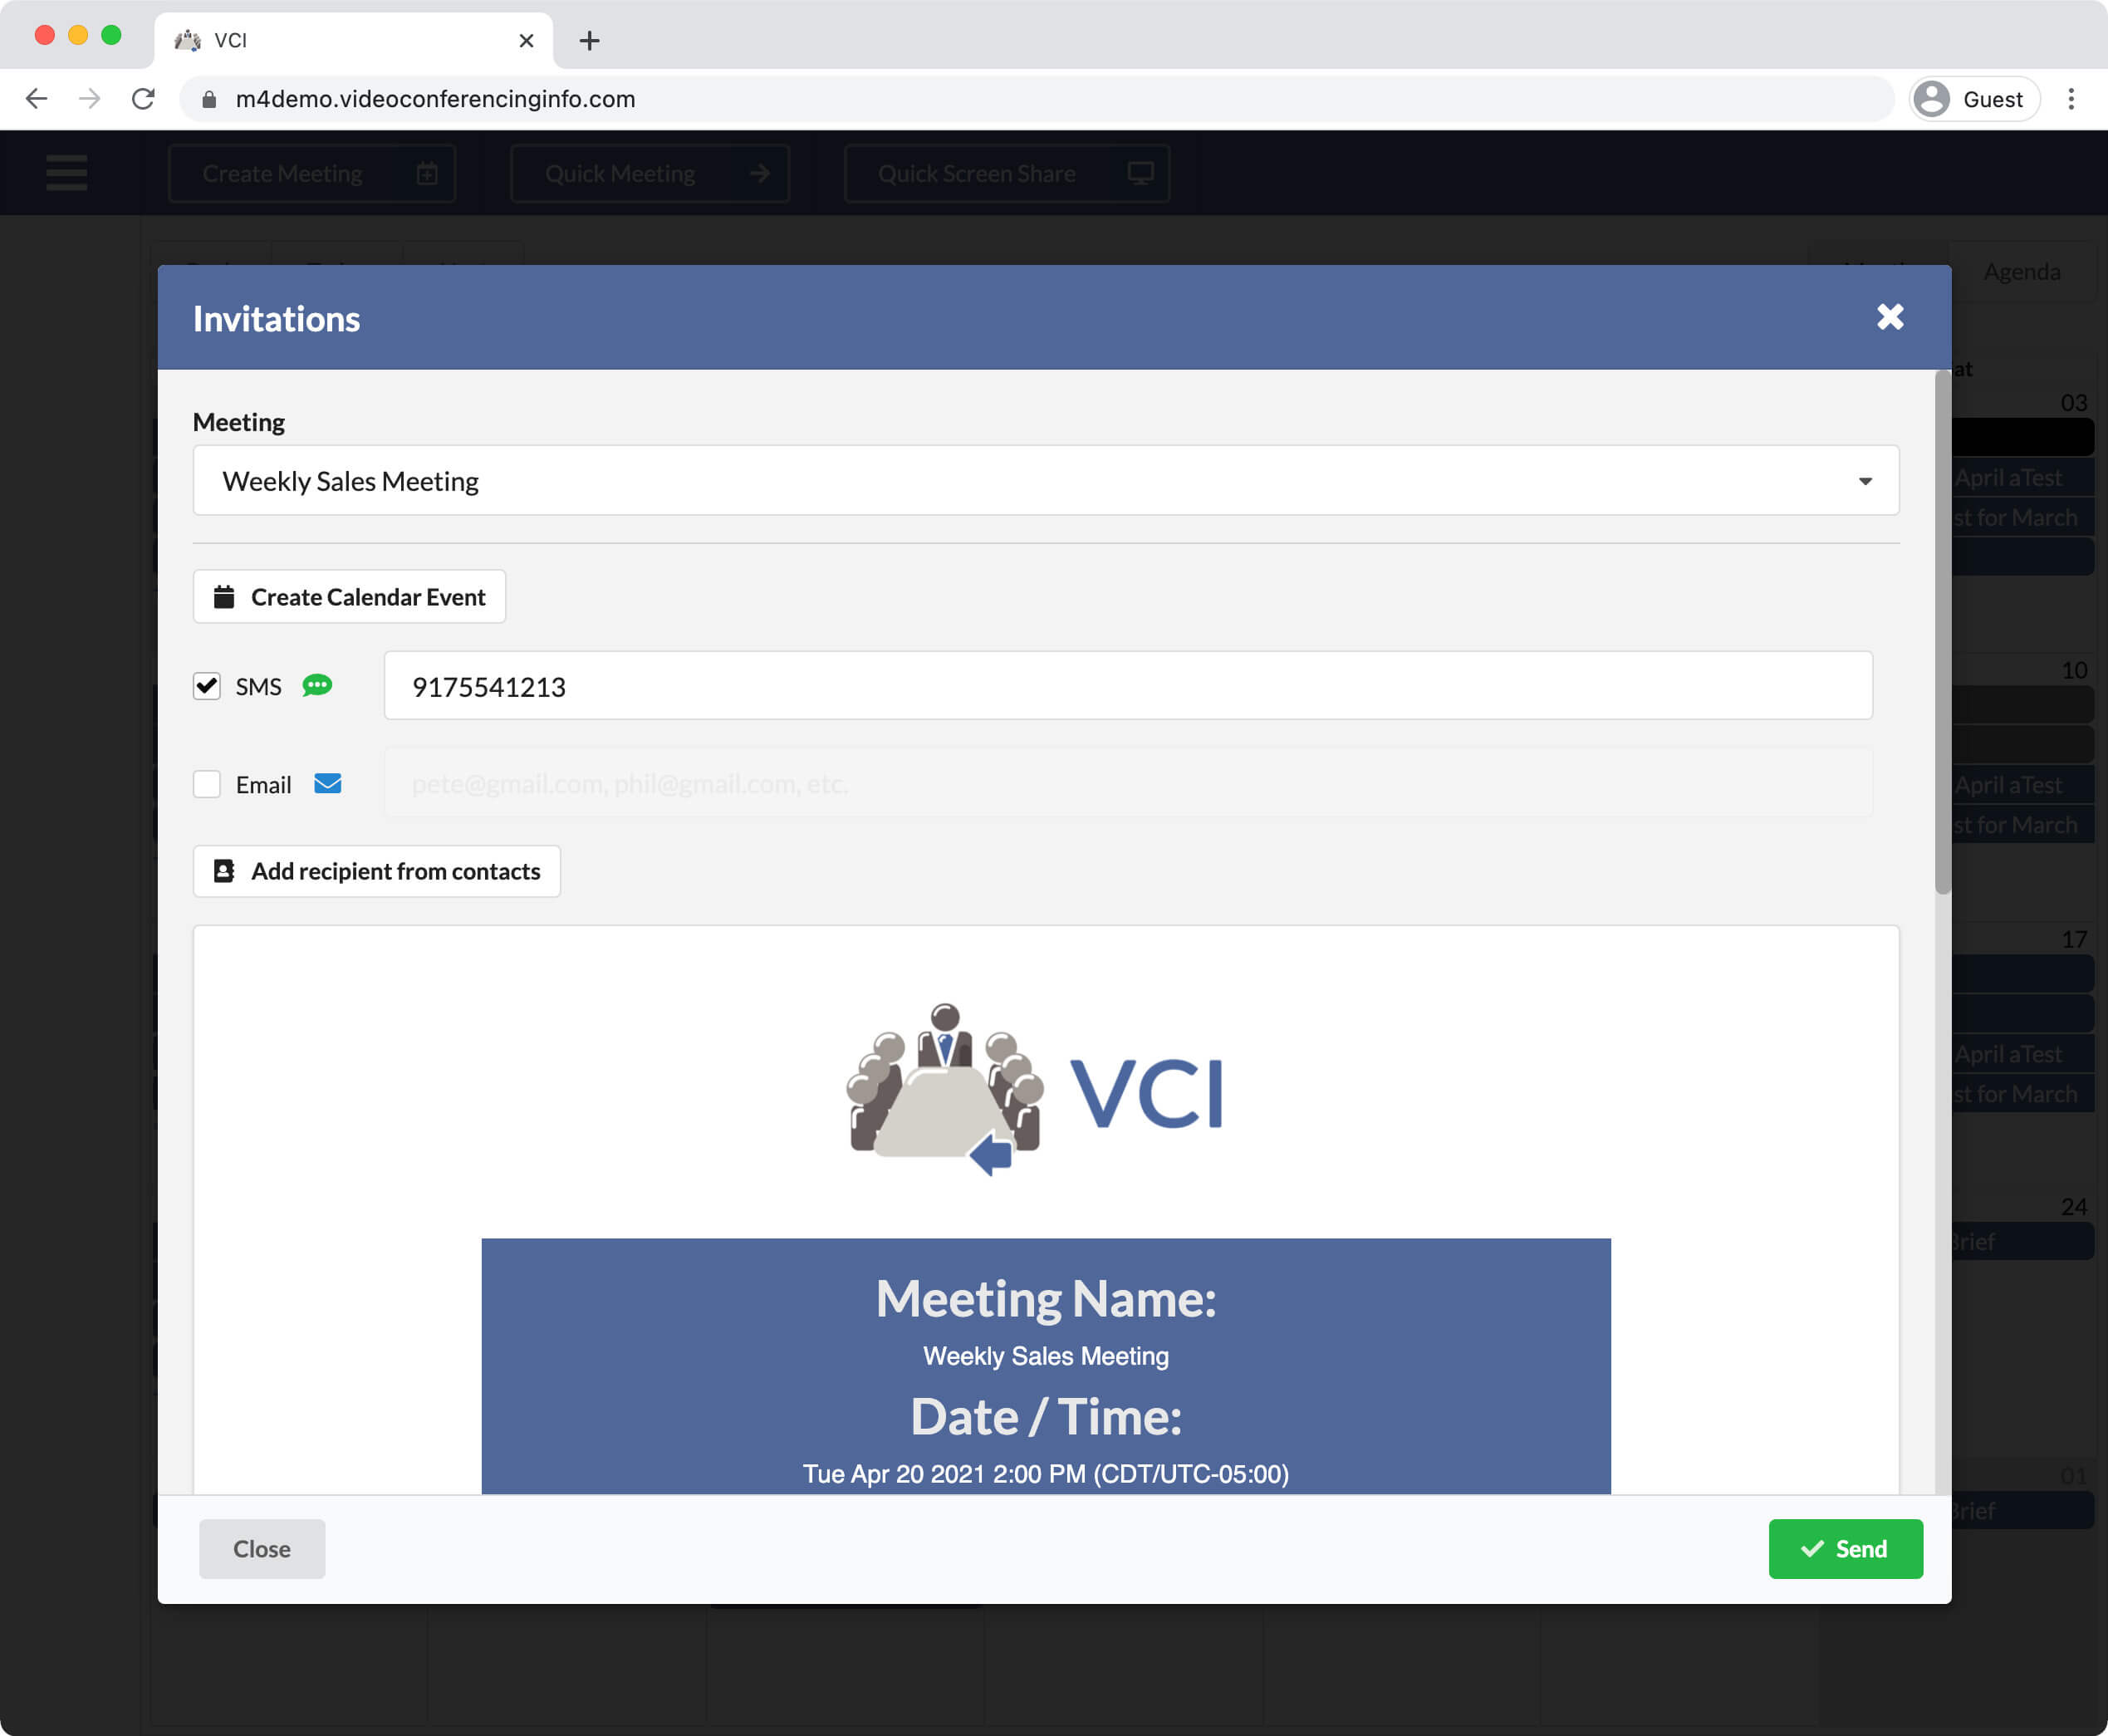
Task: Click the monitor icon on Quick Screen Share
Action: click(1140, 173)
